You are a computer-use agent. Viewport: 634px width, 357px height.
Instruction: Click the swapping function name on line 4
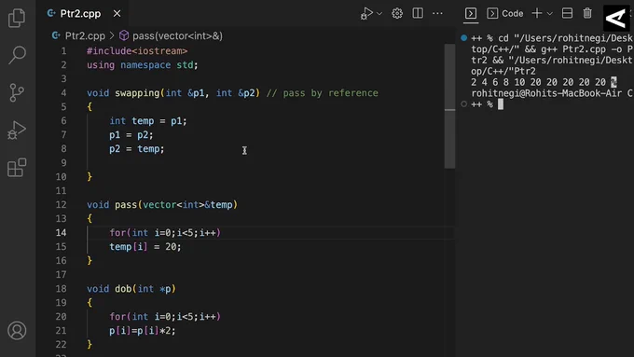pos(137,93)
